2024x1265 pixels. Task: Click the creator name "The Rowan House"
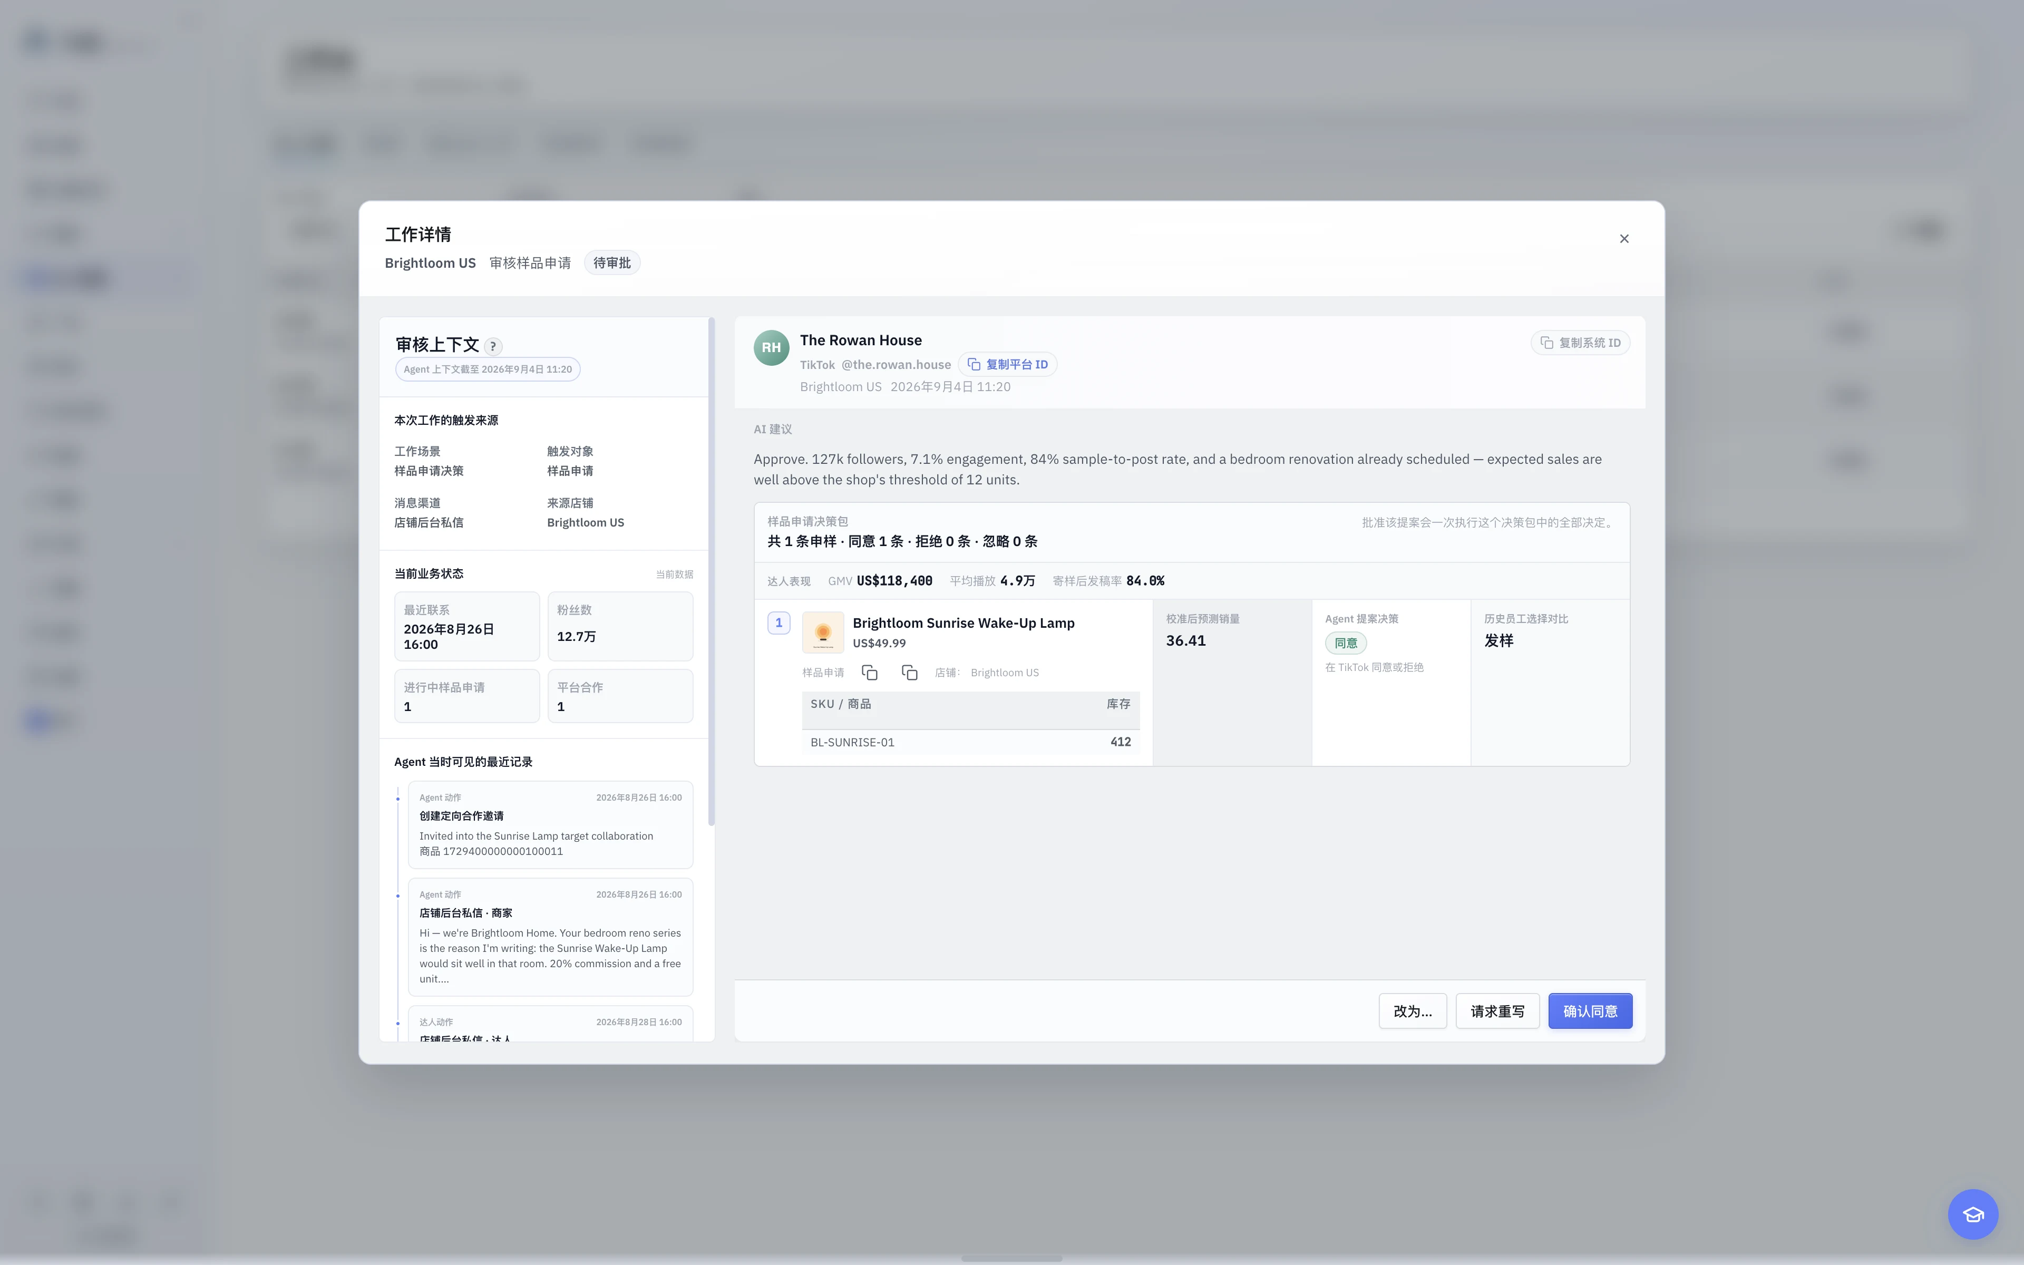pos(861,340)
